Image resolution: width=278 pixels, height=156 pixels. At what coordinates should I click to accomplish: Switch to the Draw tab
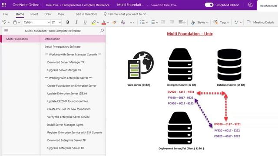tap(48, 14)
